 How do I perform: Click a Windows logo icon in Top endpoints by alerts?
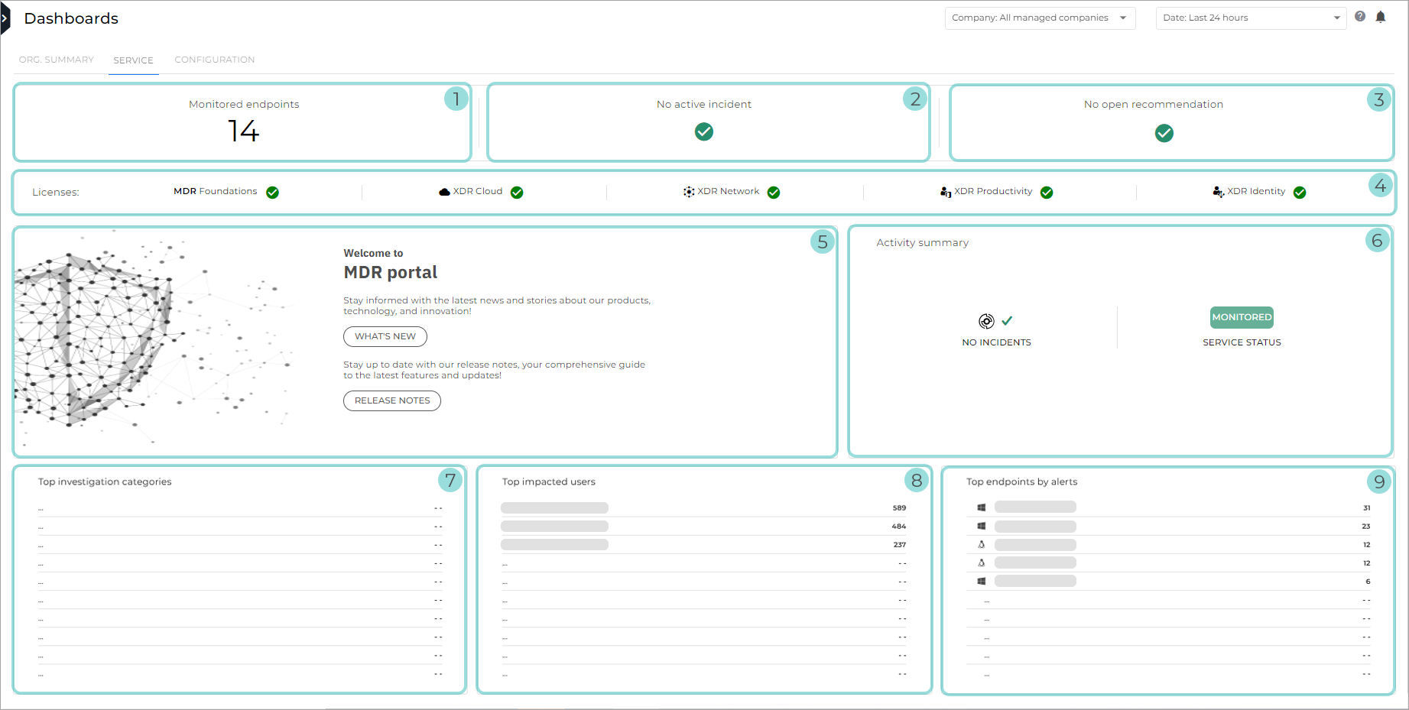point(982,507)
